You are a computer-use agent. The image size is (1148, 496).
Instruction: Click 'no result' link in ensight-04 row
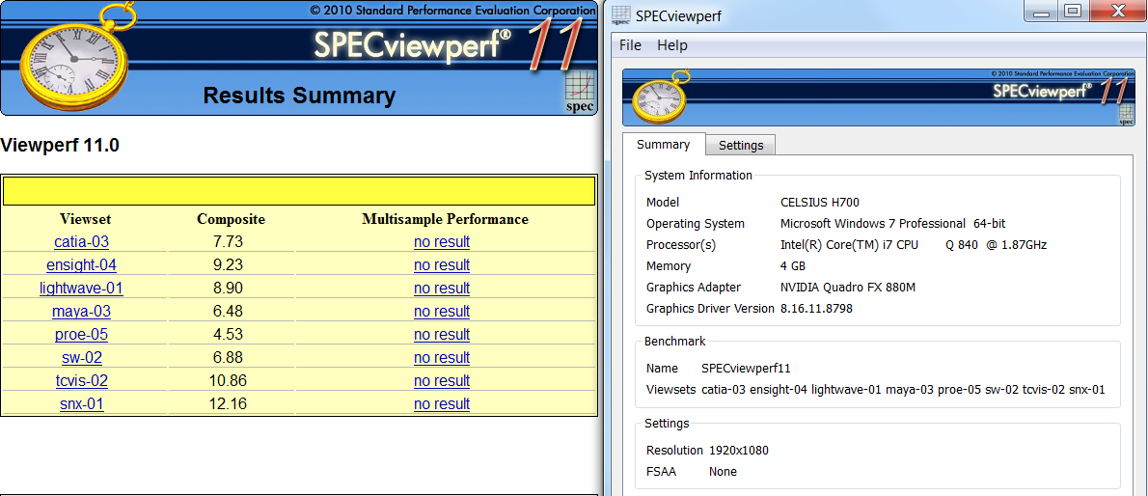click(442, 265)
